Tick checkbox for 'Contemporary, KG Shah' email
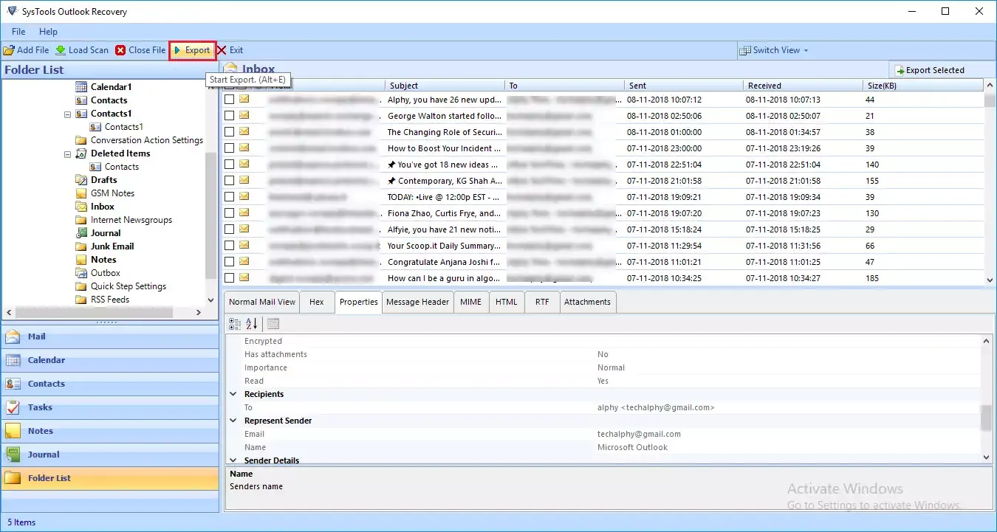Image resolution: width=997 pixels, height=532 pixels. pyautogui.click(x=230, y=181)
